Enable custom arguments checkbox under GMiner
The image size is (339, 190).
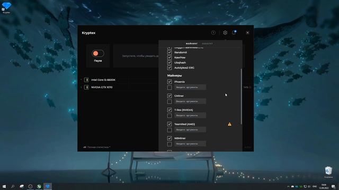coord(169,101)
